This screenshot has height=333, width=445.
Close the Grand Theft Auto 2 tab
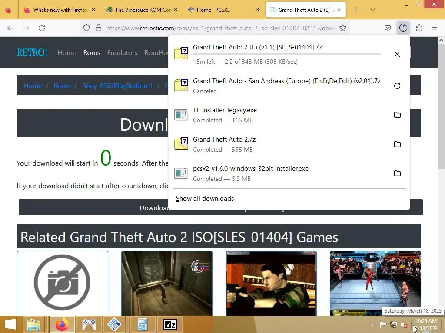pyautogui.click(x=339, y=10)
